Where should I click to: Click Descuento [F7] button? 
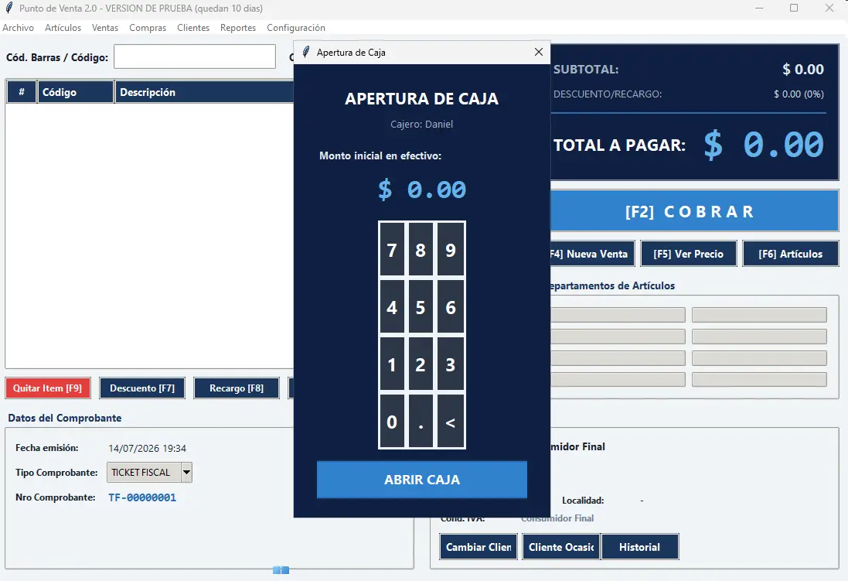tap(142, 388)
